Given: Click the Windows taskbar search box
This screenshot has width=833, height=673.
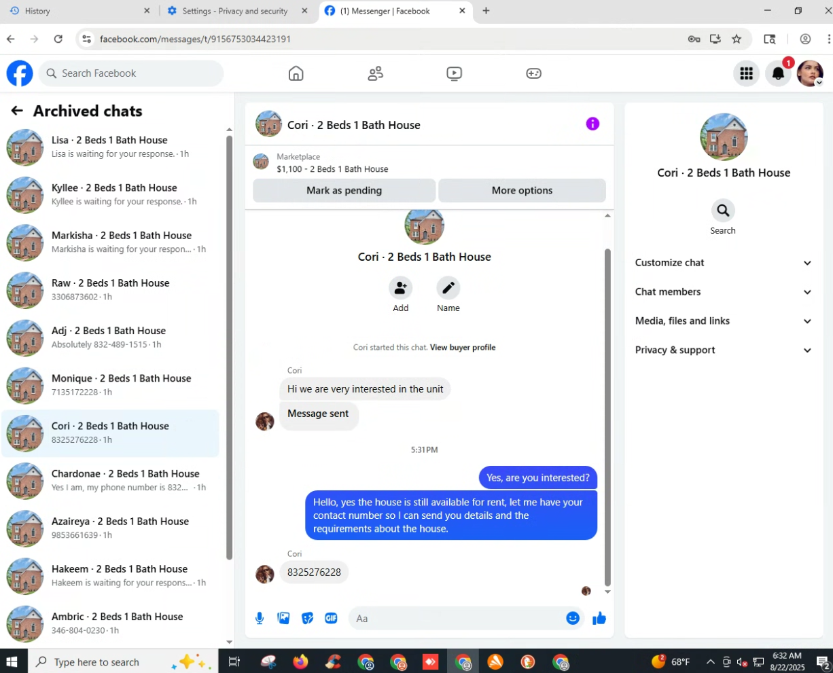Looking at the screenshot, I should click(122, 662).
